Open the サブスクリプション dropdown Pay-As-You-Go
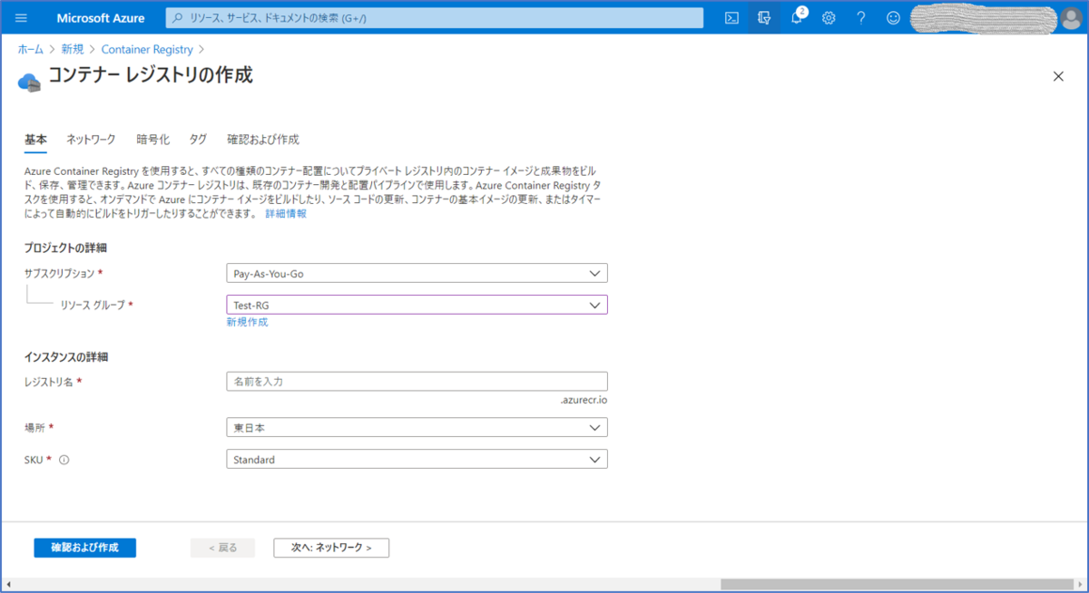 (417, 273)
